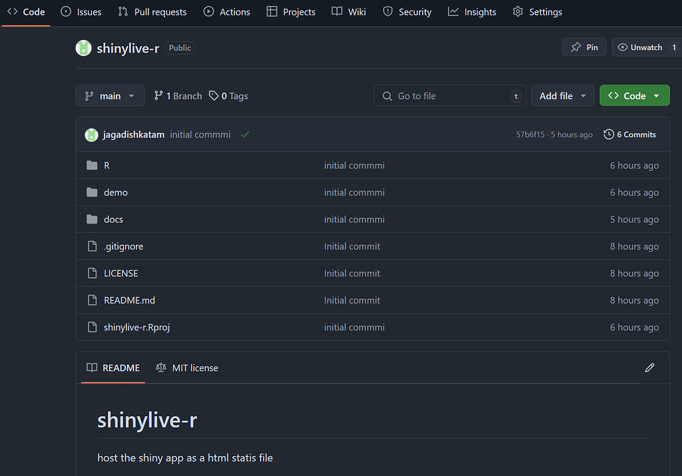
Task: Edit the README with the pencil icon
Action: pos(649,367)
